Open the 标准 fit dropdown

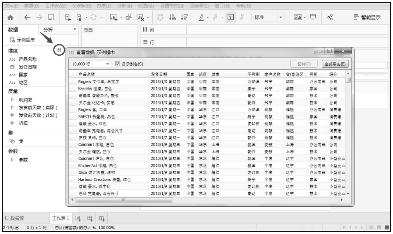(281, 17)
